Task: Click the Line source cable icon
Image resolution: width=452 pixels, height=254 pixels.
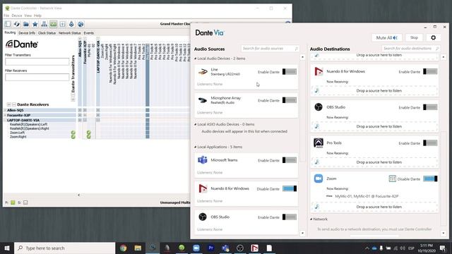Action: pyautogui.click(x=203, y=72)
